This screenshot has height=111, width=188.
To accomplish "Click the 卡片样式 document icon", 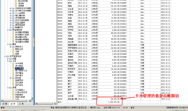I will (13, 66).
